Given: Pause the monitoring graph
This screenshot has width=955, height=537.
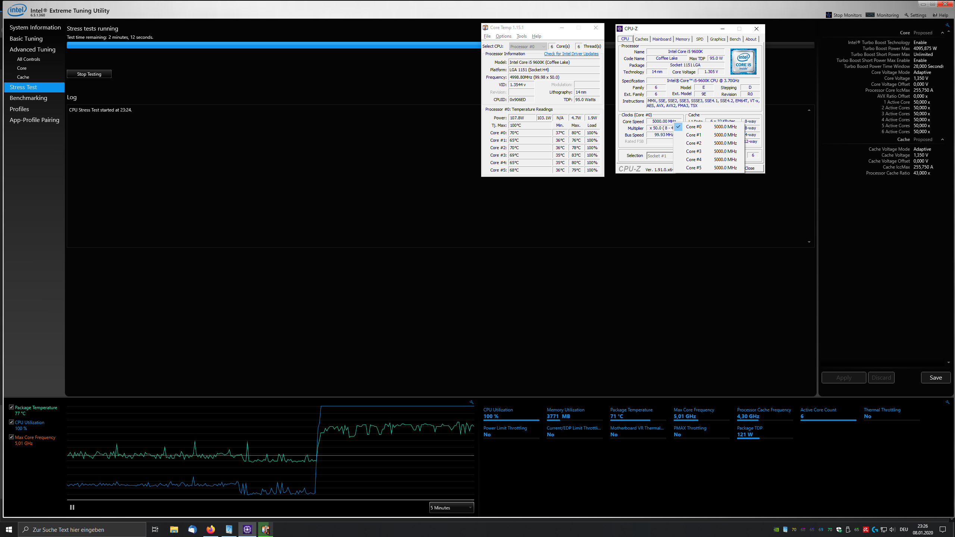Looking at the screenshot, I should pyautogui.click(x=72, y=507).
